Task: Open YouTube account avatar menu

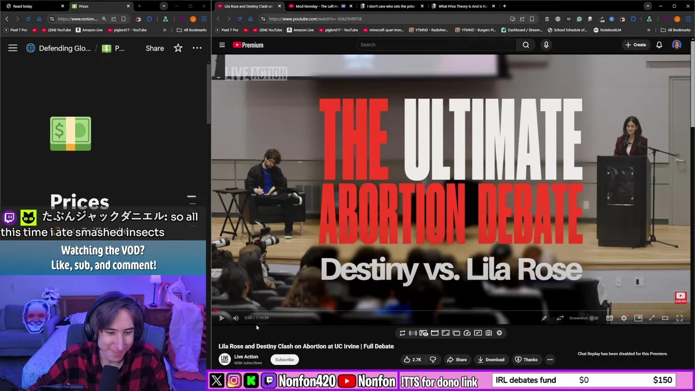Action: 677,45
